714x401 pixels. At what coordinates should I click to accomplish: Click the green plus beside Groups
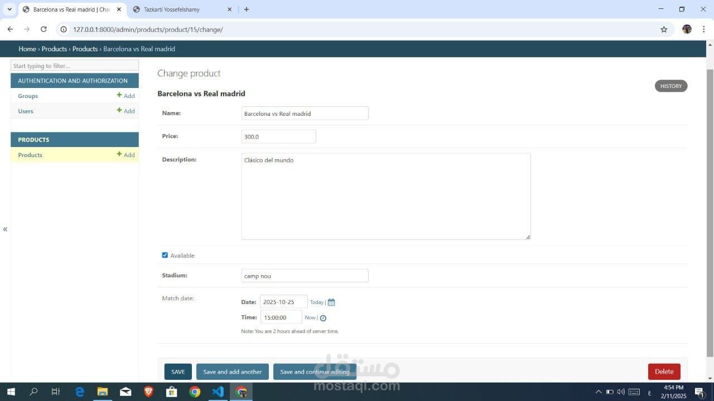pos(119,95)
